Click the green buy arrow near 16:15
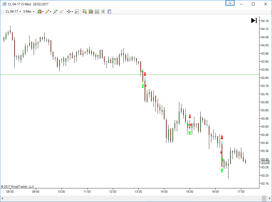The height and width of the screenshot is (202, 272). point(222,170)
